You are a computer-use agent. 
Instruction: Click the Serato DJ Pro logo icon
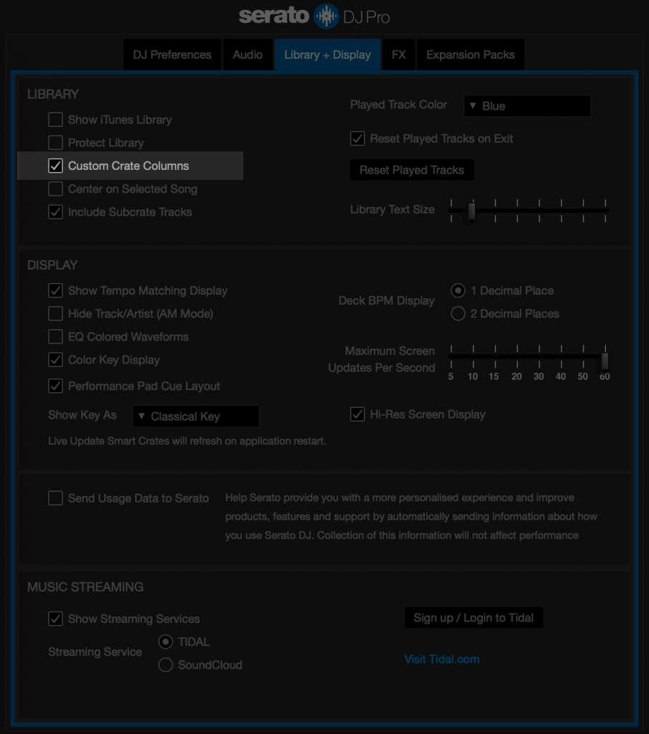click(327, 16)
